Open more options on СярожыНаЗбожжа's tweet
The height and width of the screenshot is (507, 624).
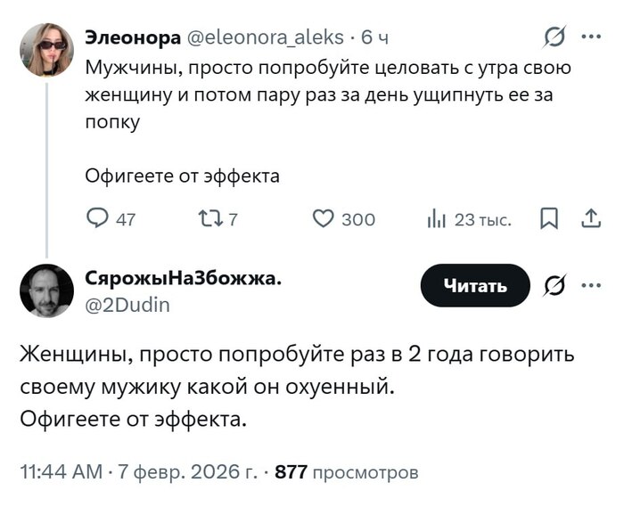[x=590, y=285]
